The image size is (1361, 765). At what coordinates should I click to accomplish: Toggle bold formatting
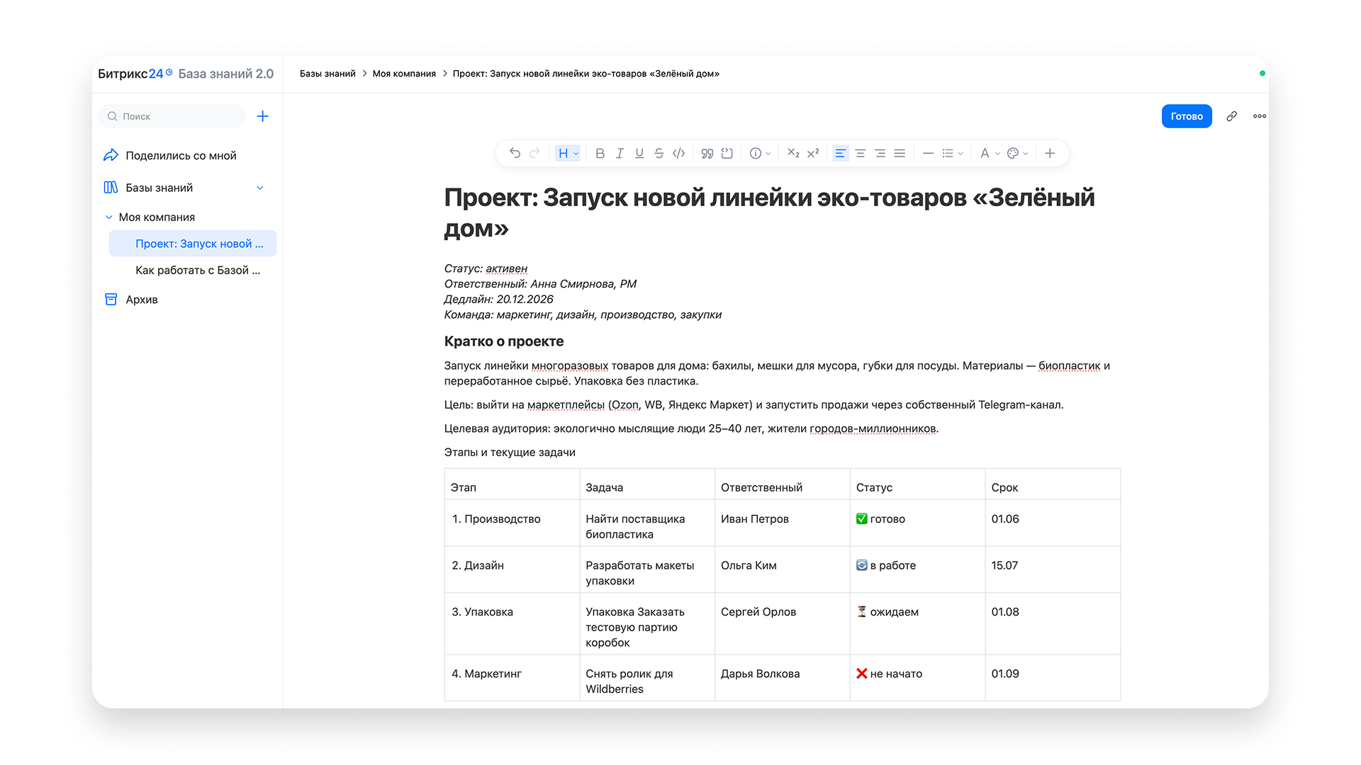600,153
